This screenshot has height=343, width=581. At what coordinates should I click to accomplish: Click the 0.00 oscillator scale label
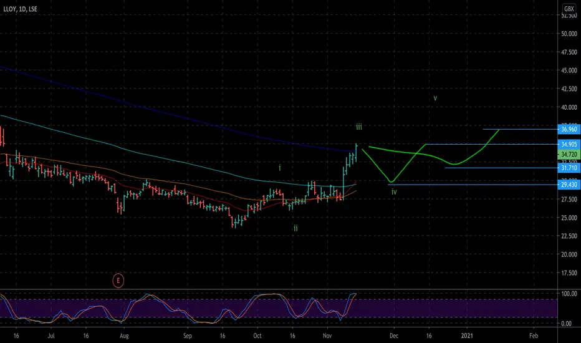[x=567, y=323]
